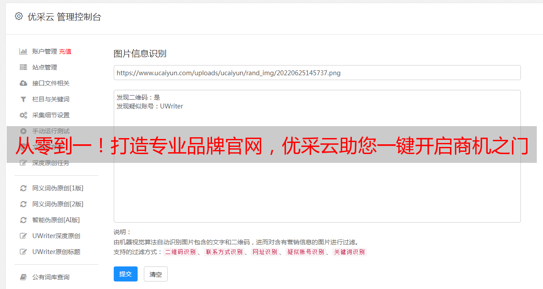Image resolution: width=543 pixels, height=289 pixels.
Task: Click the 清空 clear button
Action: click(x=156, y=274)
